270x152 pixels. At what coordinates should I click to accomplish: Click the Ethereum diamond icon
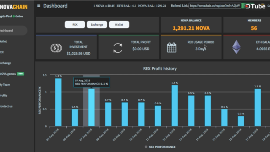coord(236,47)
